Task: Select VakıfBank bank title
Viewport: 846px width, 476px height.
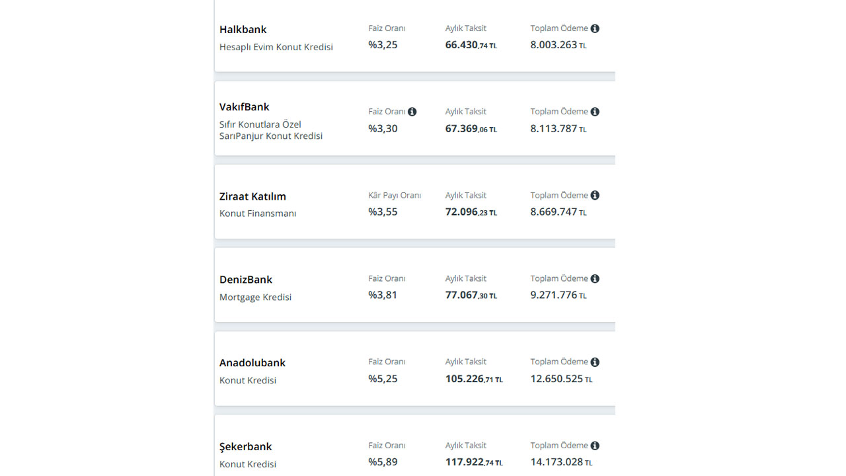Action: 245,107
